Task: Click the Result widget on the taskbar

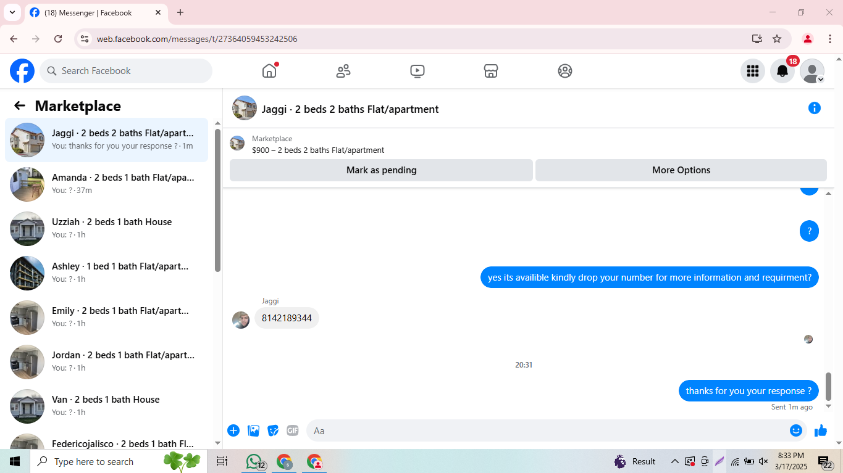Action: [635, 461]
